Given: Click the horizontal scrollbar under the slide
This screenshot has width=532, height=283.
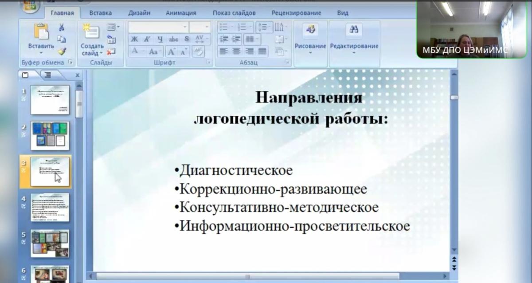Looking at the screenshot, I should (247, 276).
